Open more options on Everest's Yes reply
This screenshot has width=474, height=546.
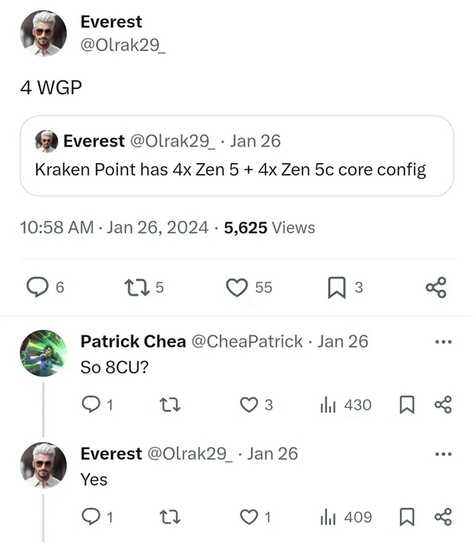443,454
